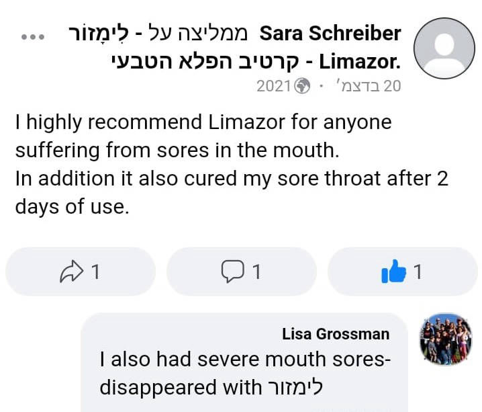The width and height of the screenshot is (482, 412).
Task: Click the 'I highly recommend Limazor' post text
Action: (203, 123)
